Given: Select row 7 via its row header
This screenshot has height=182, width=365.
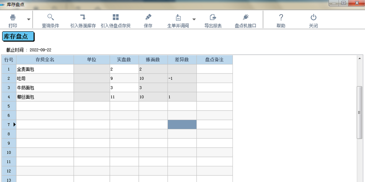Looking at the screenshot, I should [x=9, y=124].
